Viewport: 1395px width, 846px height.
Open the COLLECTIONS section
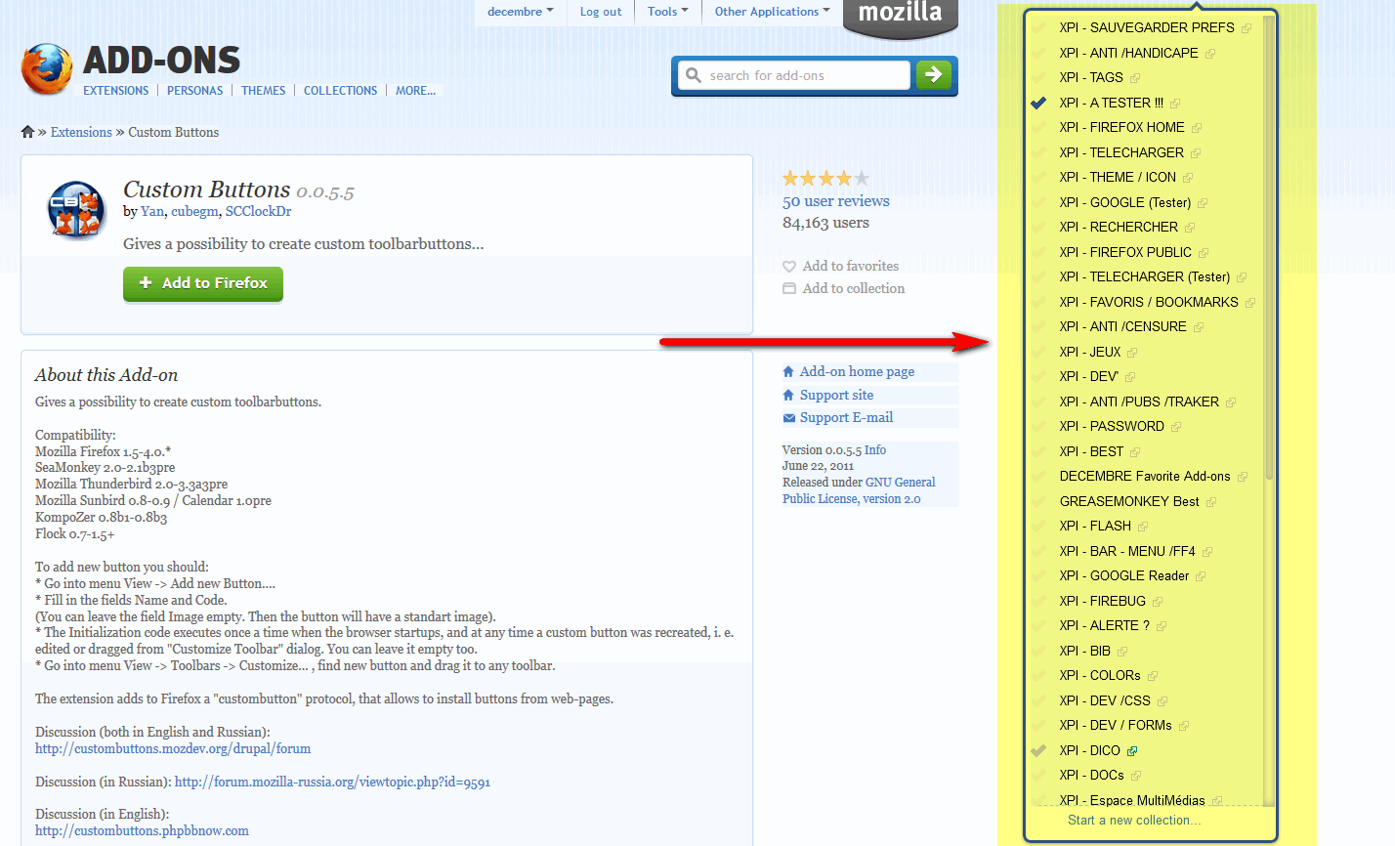[340, 90]
